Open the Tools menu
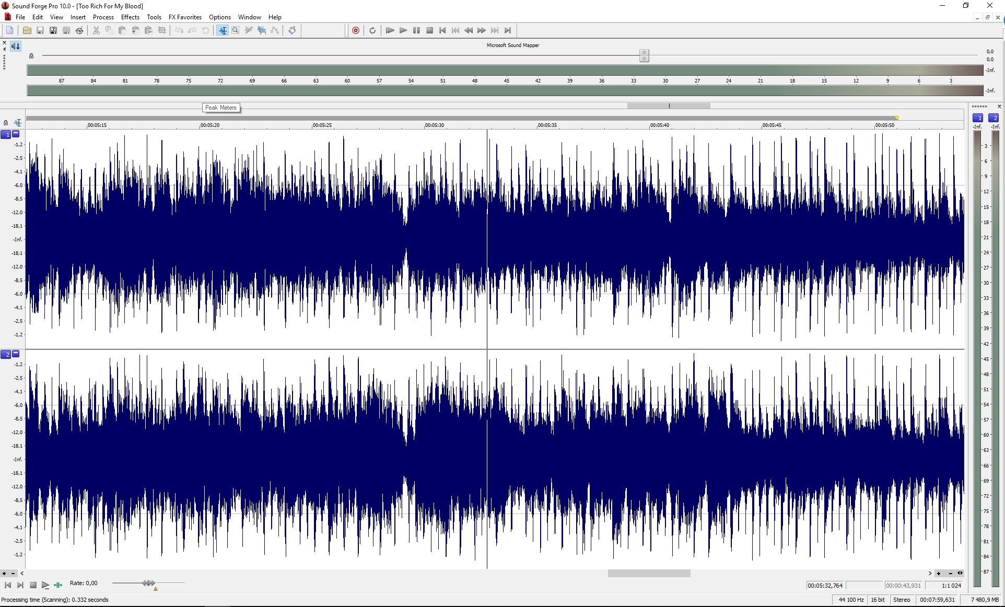1005x607 pixels. tap(154, 17)
